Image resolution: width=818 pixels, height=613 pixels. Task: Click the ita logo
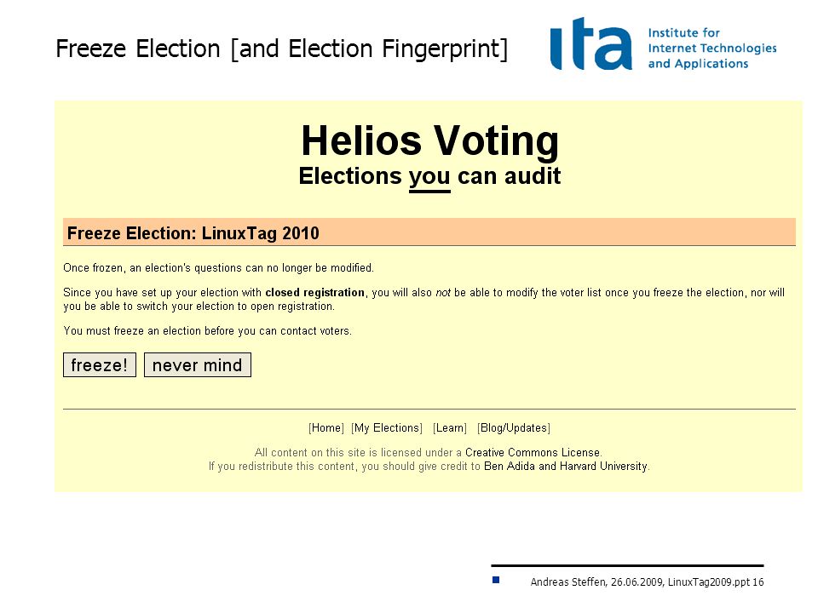[x=590, y=43]
